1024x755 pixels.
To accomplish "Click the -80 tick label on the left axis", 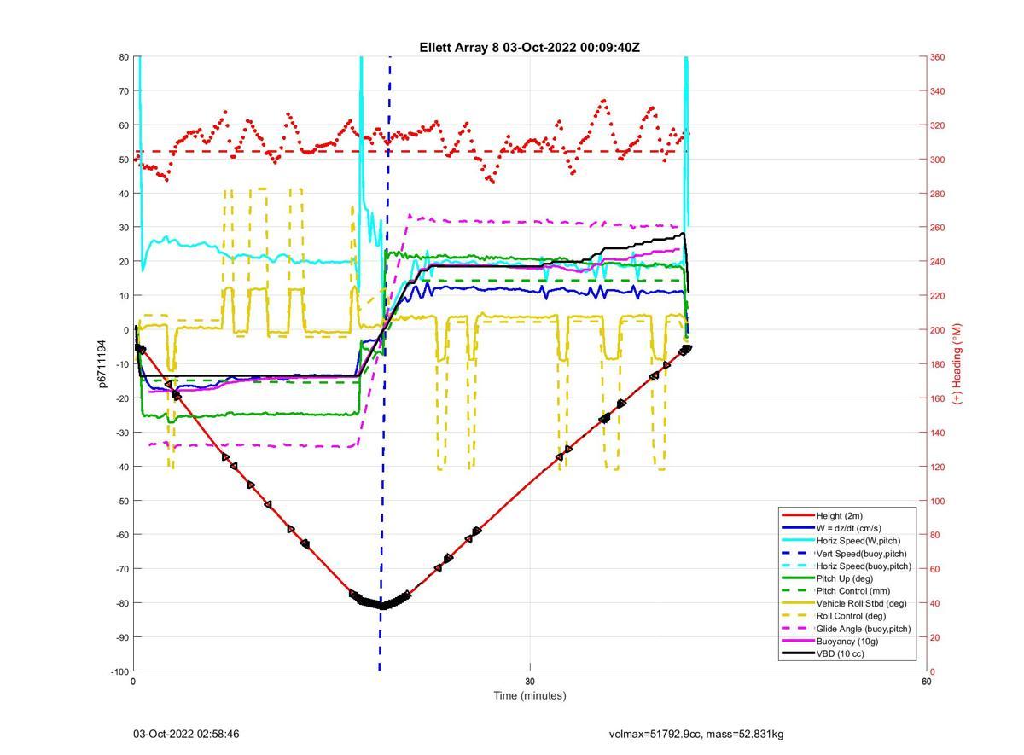I will click(121, 603).
